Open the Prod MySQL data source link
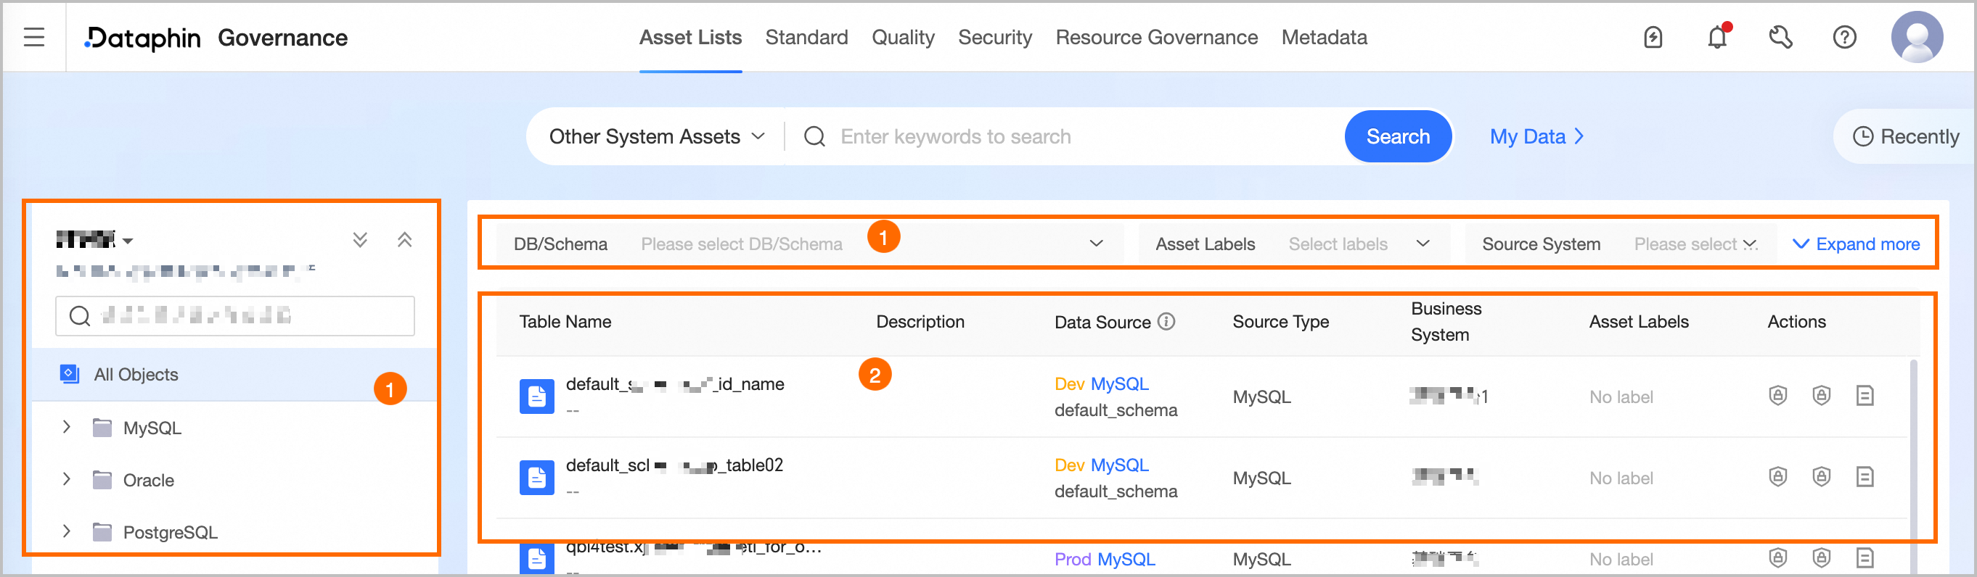1977x577 pixels. (1105, 559)
